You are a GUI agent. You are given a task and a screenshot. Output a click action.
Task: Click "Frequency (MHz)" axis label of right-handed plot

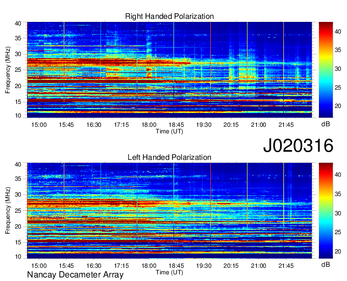[x=8, y=70]
